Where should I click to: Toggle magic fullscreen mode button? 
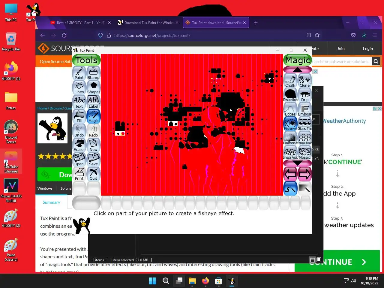pos(305,189)
